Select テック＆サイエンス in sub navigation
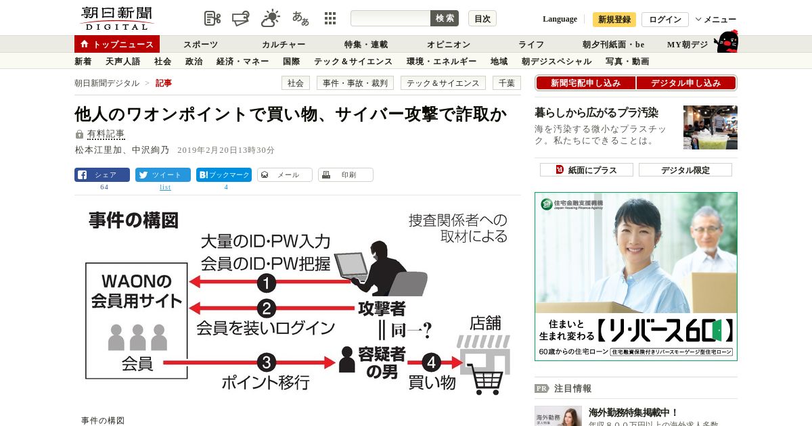Screen dimensions: 812x426 pyautogui.click(x=353, y=62)
